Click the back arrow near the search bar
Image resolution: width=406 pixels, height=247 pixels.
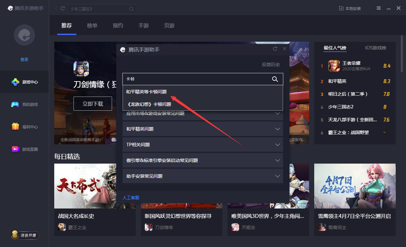coord(56,9)
